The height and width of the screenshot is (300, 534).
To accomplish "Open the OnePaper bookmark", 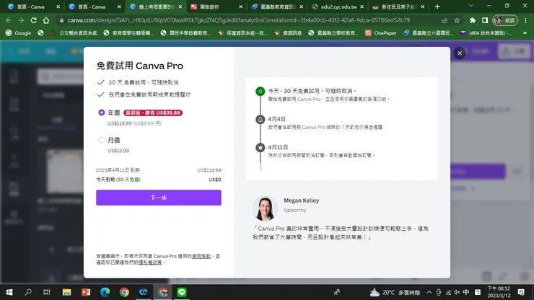I will pos(381,33).
